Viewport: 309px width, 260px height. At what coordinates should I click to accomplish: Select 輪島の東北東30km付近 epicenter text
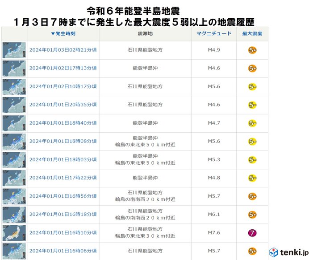pyautogui.click(x=145, y=236)
